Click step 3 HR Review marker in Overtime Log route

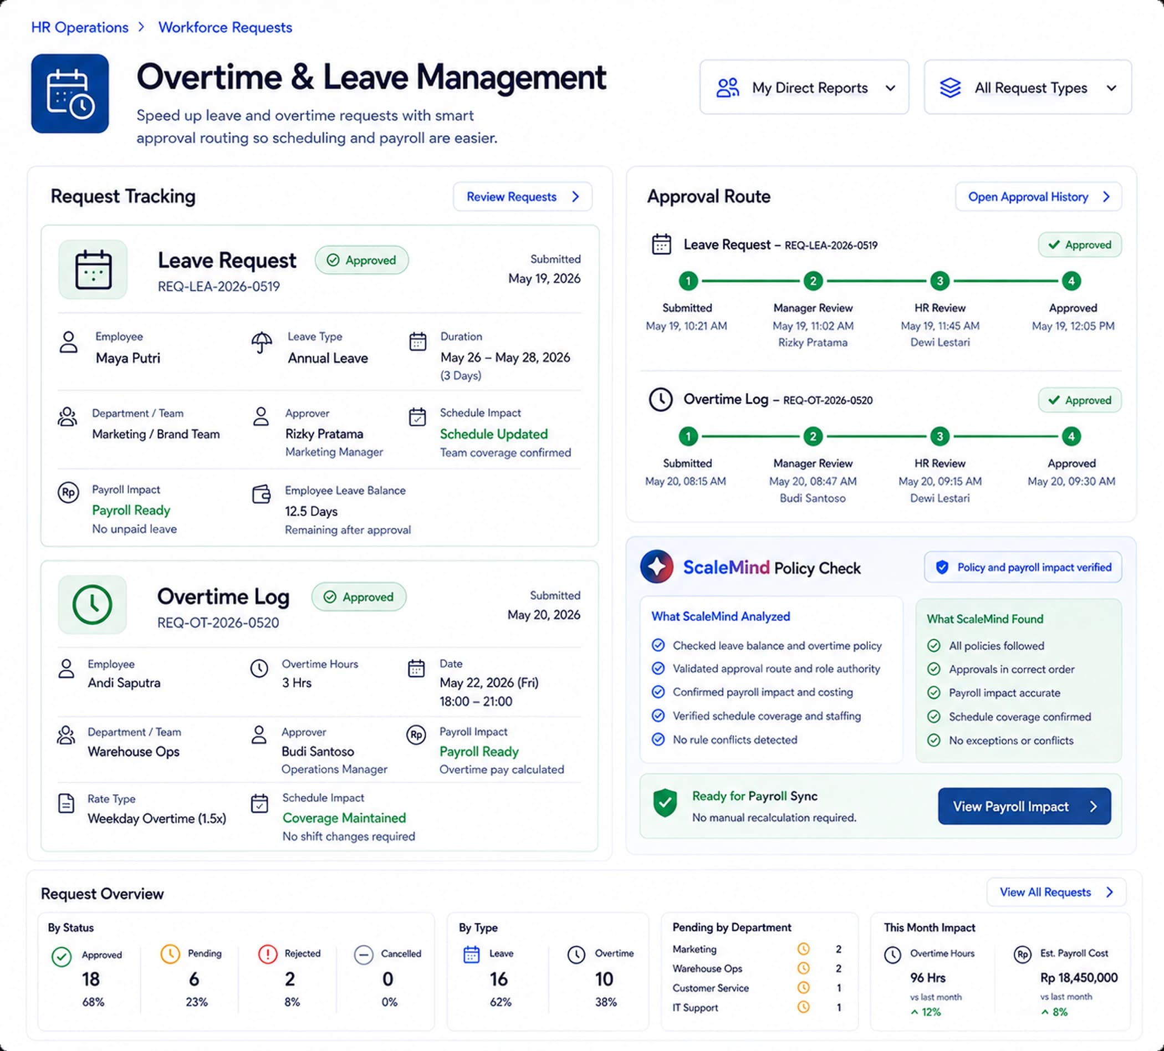coord(940,437)
